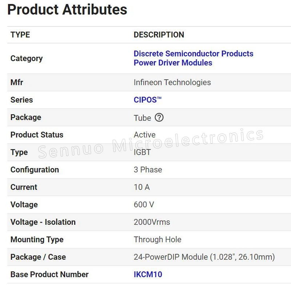291x291 pixels.
Task: Click the DESCRIPTION column header
Action: 159,35
